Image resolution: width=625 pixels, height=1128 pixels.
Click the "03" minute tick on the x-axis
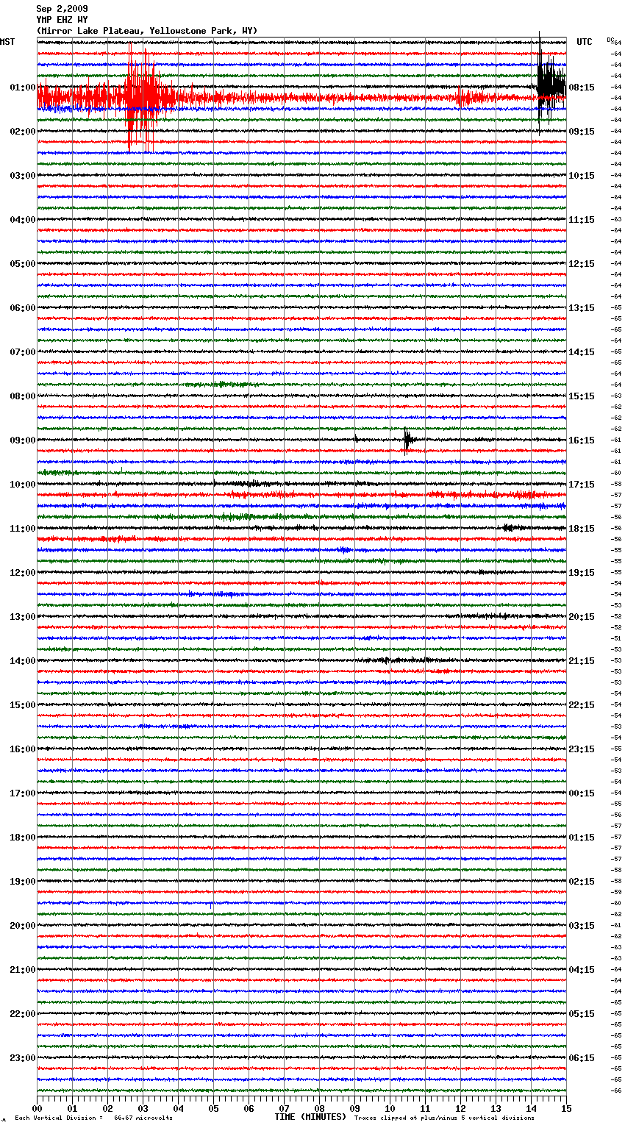click(143, 1108)
